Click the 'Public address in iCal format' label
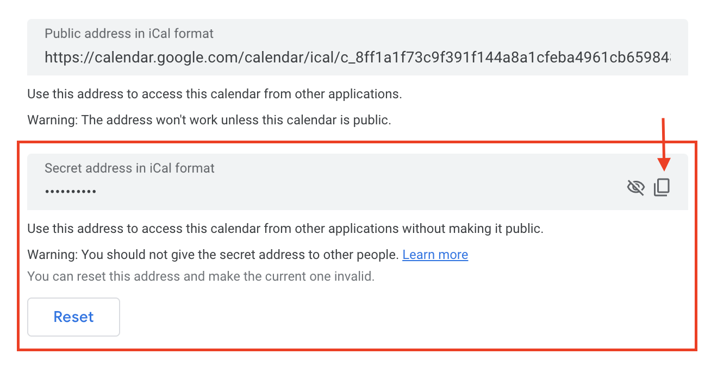Image resolution: width=711 pixels, height=367 pixels. (129, 34)
